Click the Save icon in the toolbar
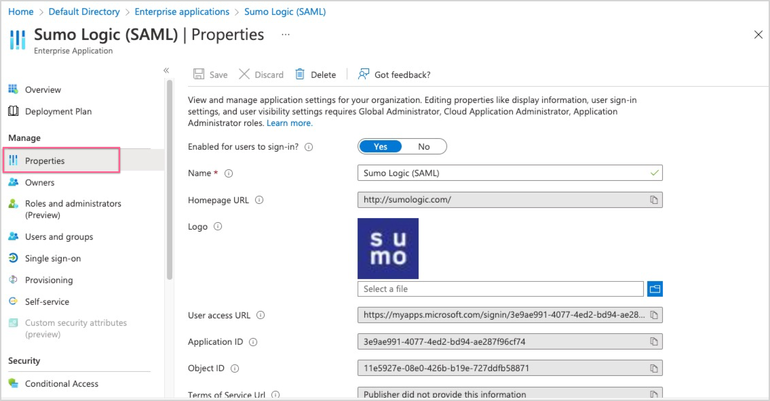Image resolution: width=770 pixels, height=401 pixels. point(197,75)
